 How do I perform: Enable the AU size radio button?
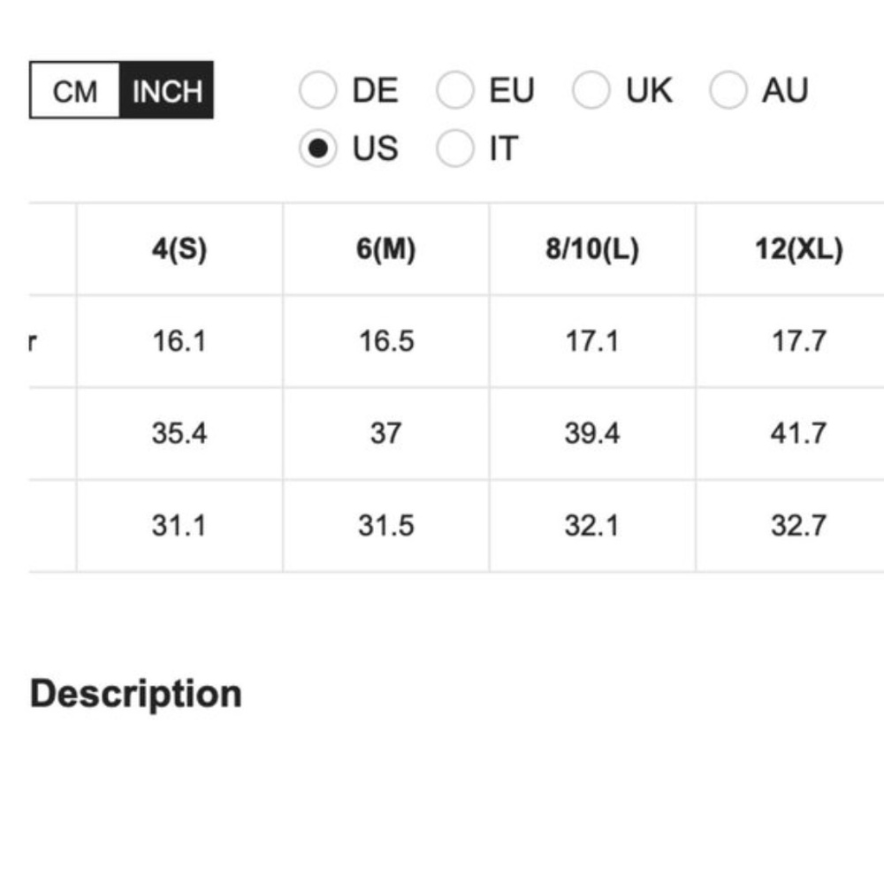point(728,91)
